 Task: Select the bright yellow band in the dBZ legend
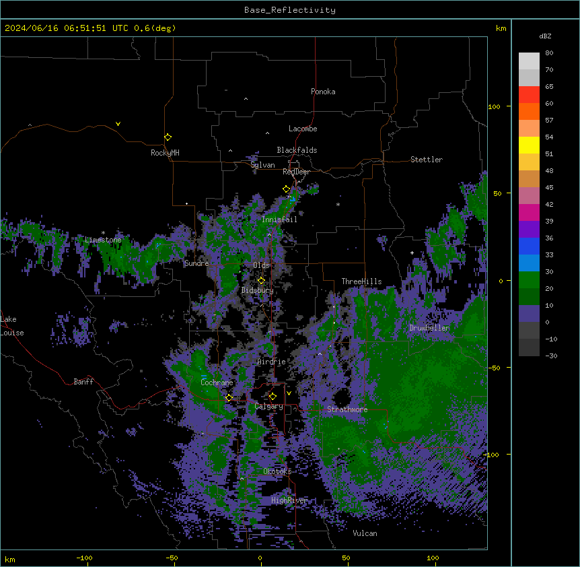point(529,145)
